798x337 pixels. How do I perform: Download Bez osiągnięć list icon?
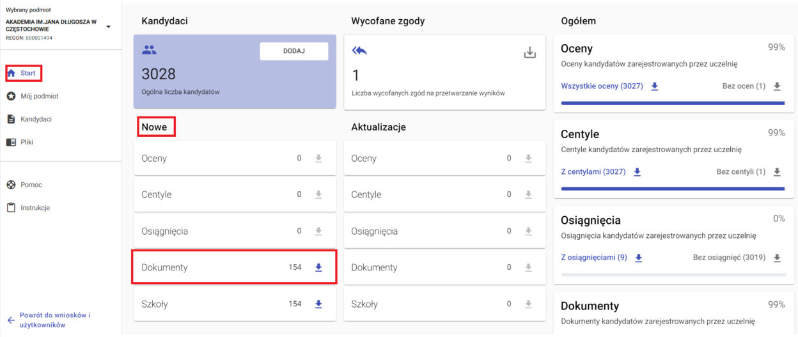(x=777, y=258)
